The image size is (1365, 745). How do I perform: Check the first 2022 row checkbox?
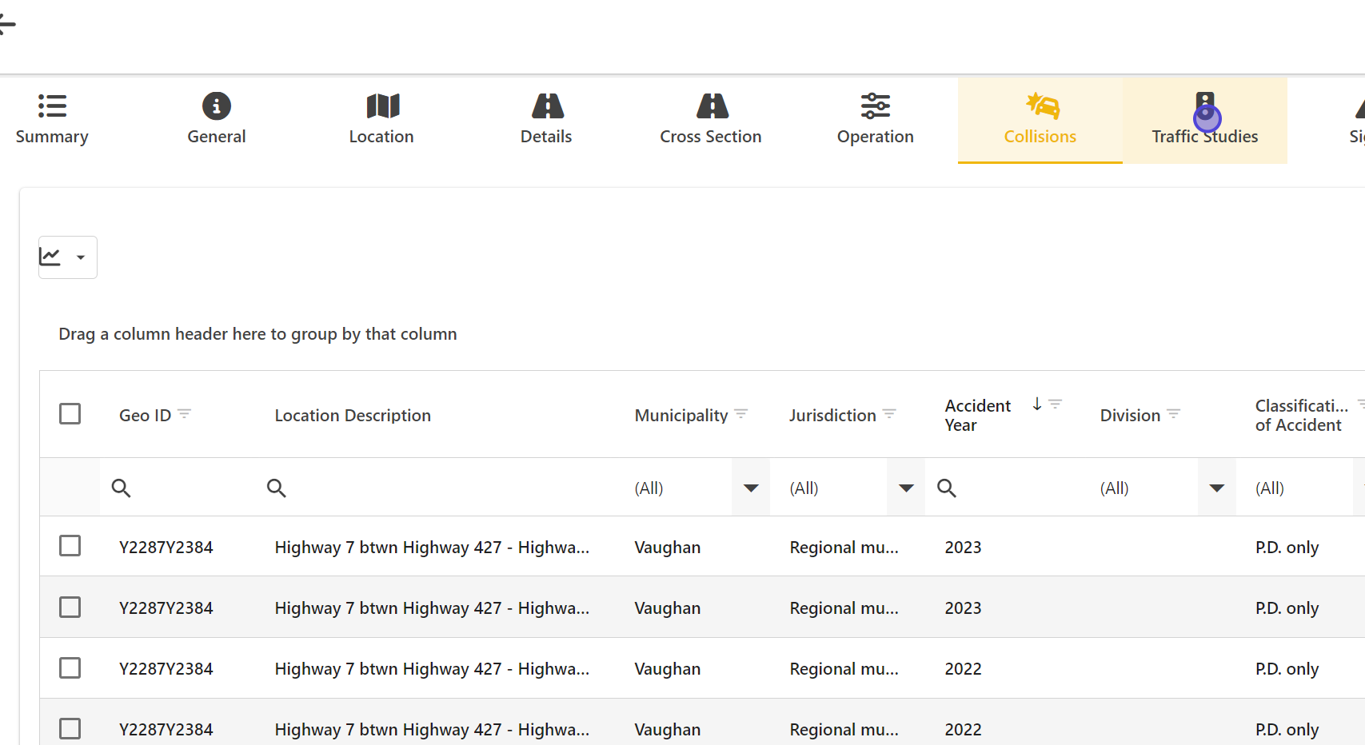pos(70,667)
